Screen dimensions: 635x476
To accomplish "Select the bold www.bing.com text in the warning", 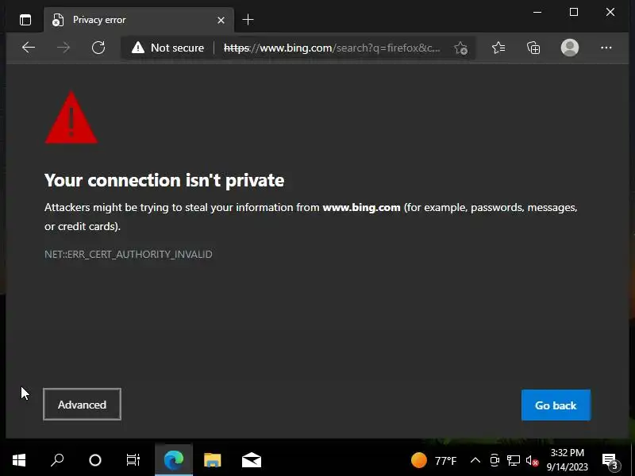I will pos(361,207).
